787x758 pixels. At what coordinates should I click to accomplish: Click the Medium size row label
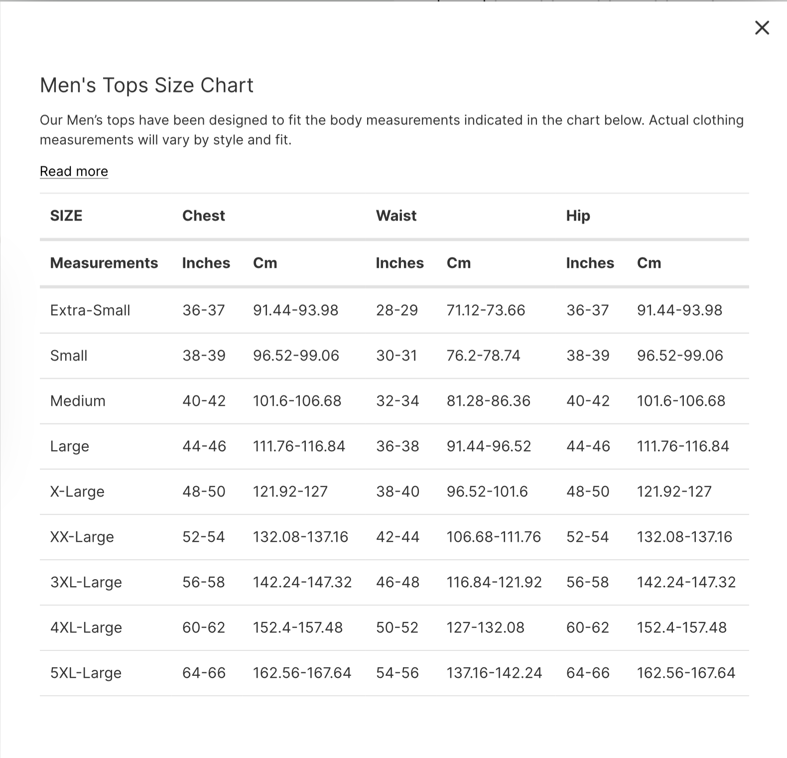coord(78,401)
